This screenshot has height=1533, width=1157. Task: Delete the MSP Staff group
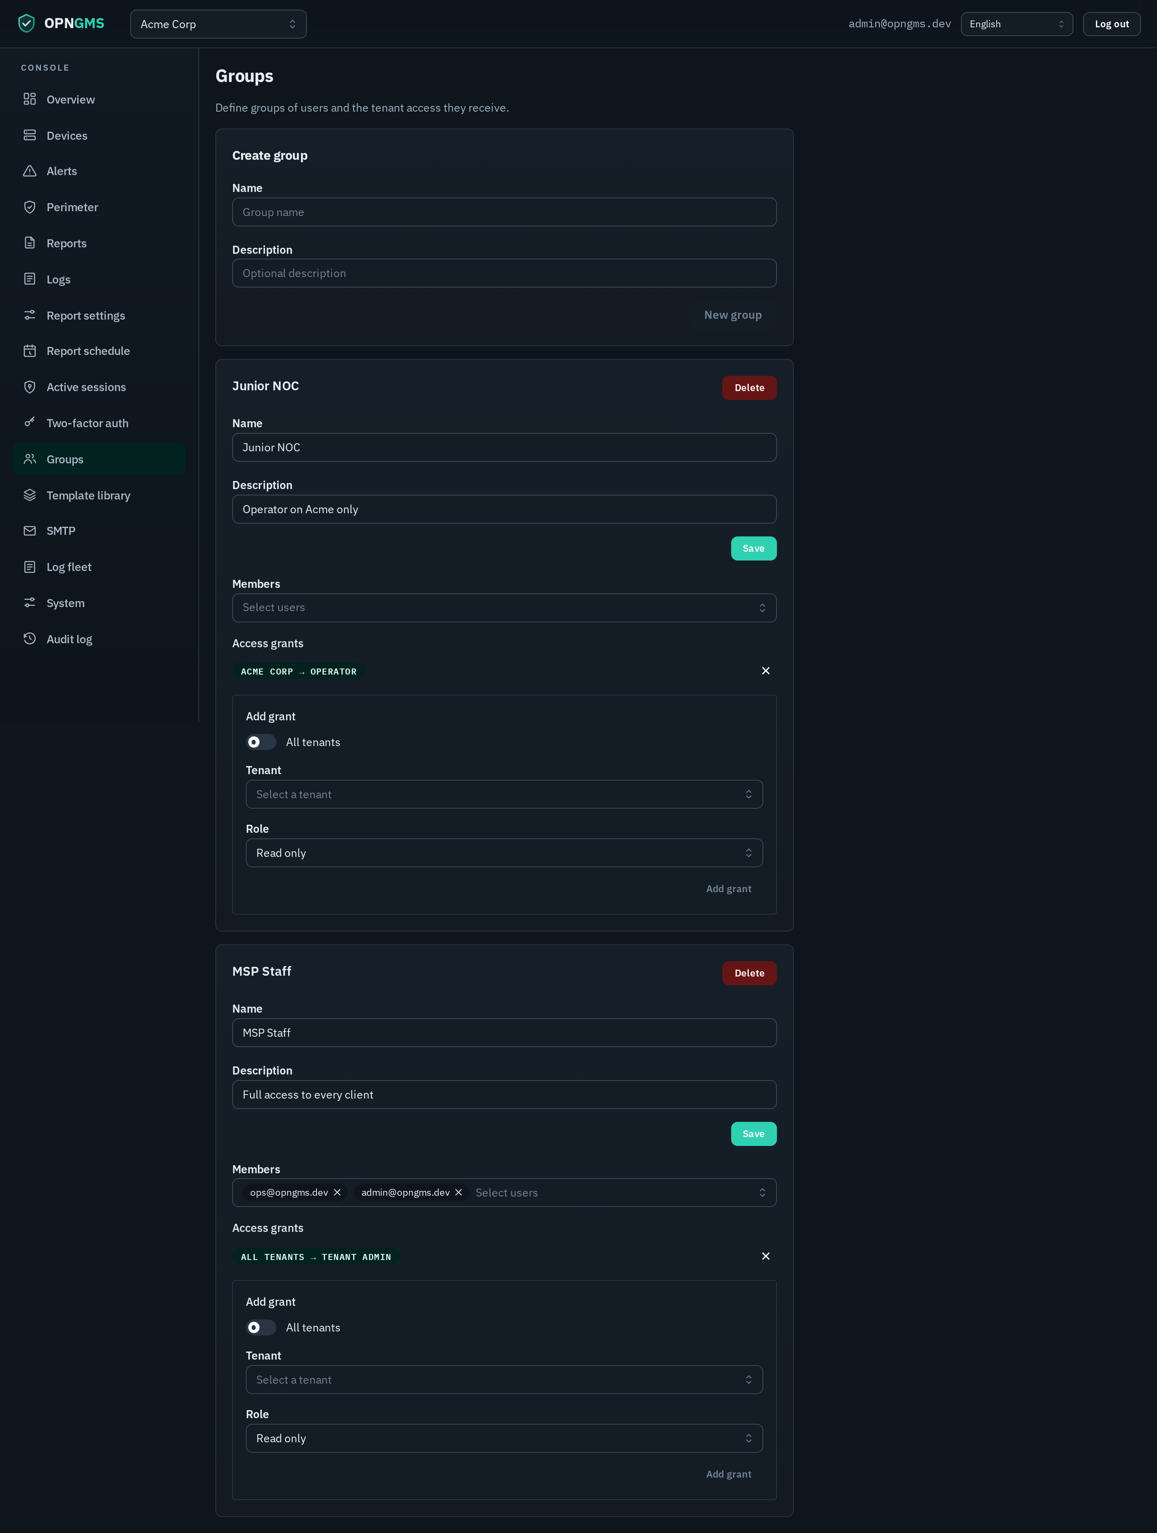[x=749, y=974]
